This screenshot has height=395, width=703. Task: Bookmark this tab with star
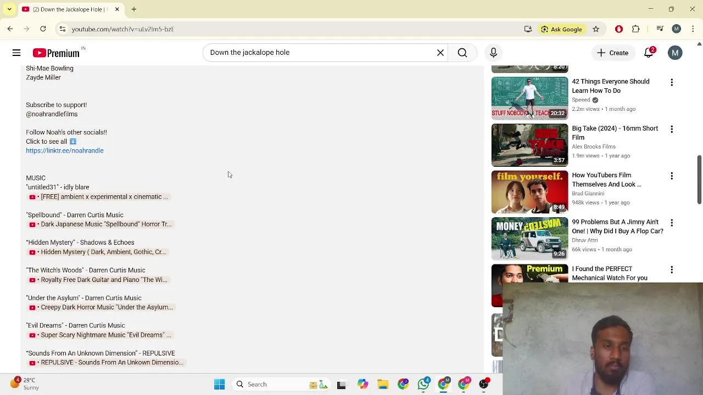[595, 29]
